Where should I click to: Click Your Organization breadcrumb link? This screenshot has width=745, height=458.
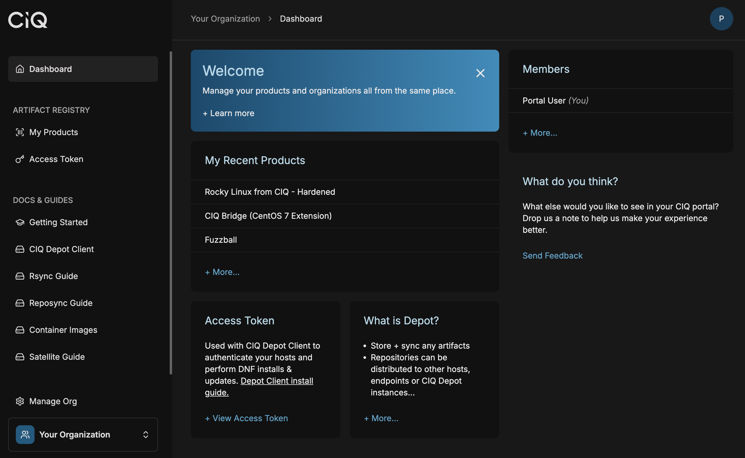(225, 19)
